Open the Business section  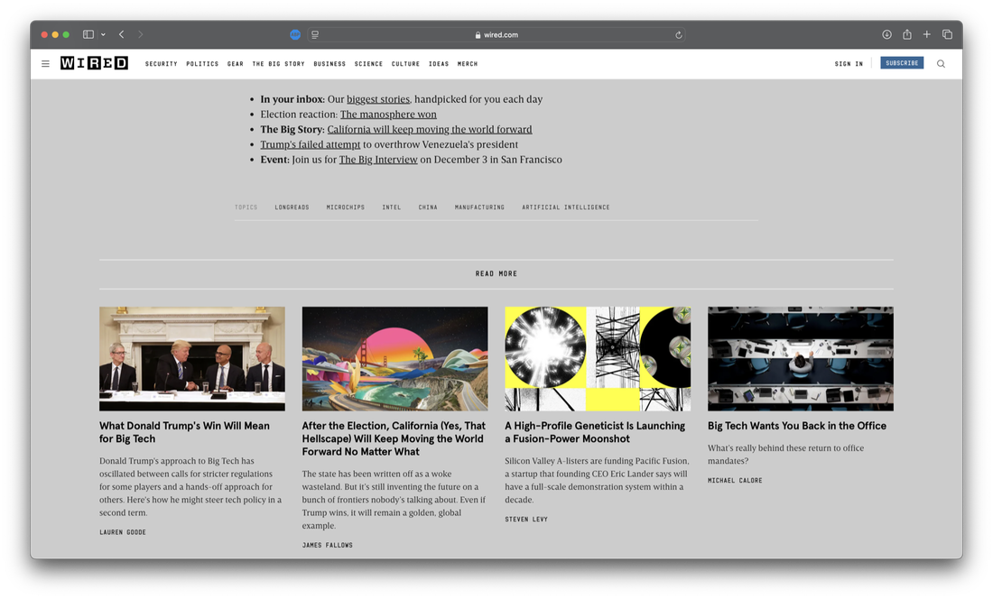[329, 64]
